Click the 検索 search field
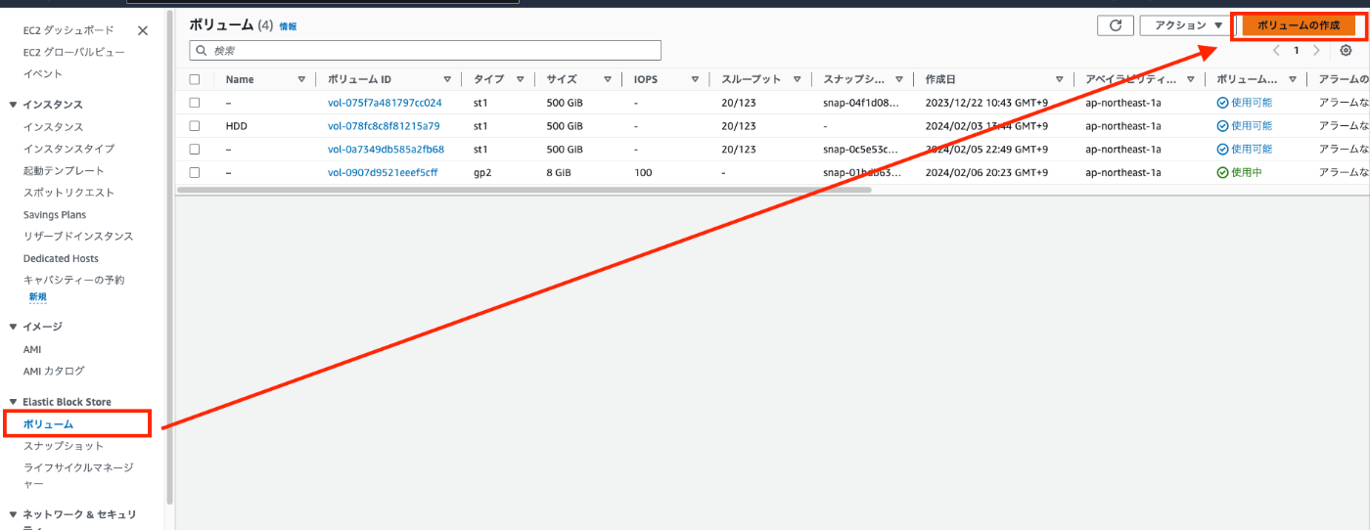Image resolution: width=1370 pixels, height=530 pixels. [426, 50]
